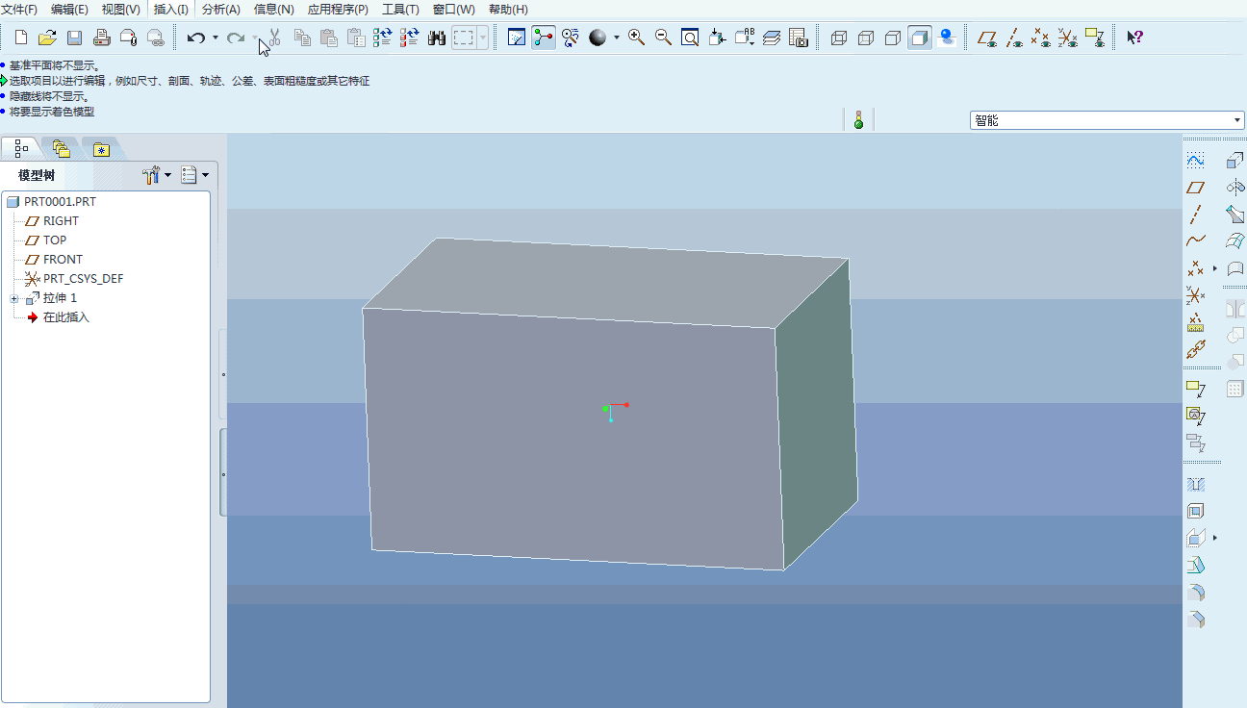Screen dimensions: 1247x708
Task: Open the model tree settings dropdown
Action: pyautogui.click(x=157, y=175)
